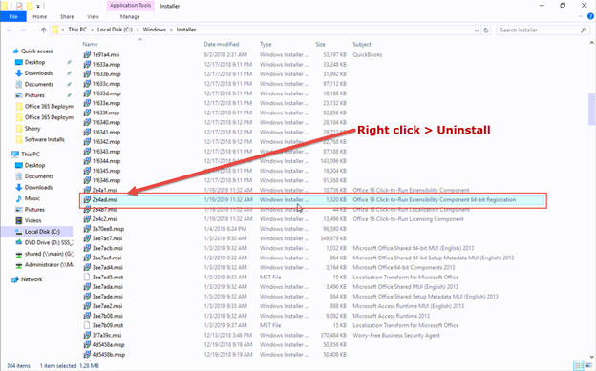
Task: Open Documents under This PC
Action: click(x=39, y=176)
